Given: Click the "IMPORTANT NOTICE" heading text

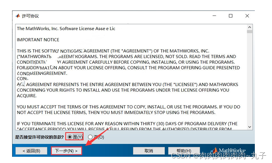Looking at the screenshot, I should (x=38, y=40).
